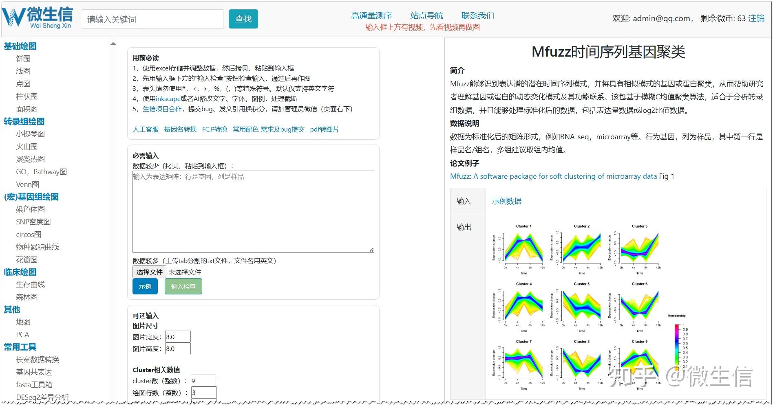Open the 示例数据 sample data link
Viewport: 773px width, 408px height.
[507, 201]
